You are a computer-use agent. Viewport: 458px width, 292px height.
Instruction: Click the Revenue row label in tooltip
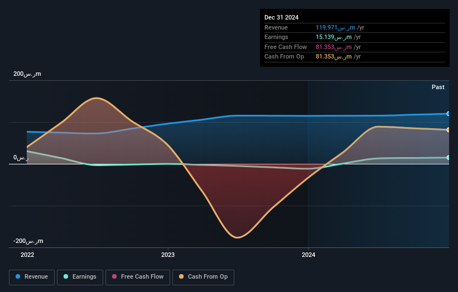click(276, 27)
